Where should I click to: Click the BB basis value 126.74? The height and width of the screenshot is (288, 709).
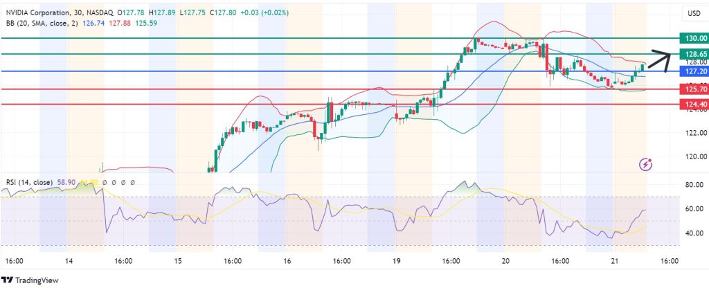[93, 23]
